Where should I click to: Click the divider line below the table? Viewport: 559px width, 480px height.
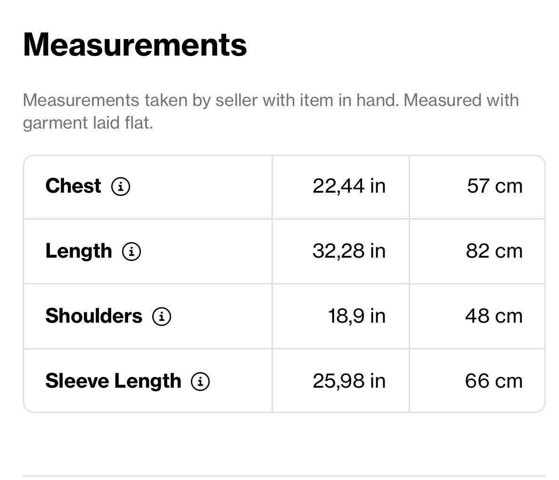pyautogui.click(x=284, y=476)
